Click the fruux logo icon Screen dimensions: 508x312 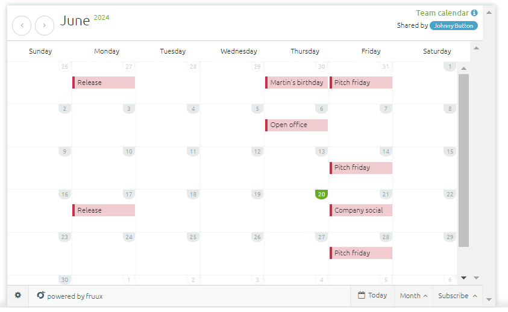point(41,296)
